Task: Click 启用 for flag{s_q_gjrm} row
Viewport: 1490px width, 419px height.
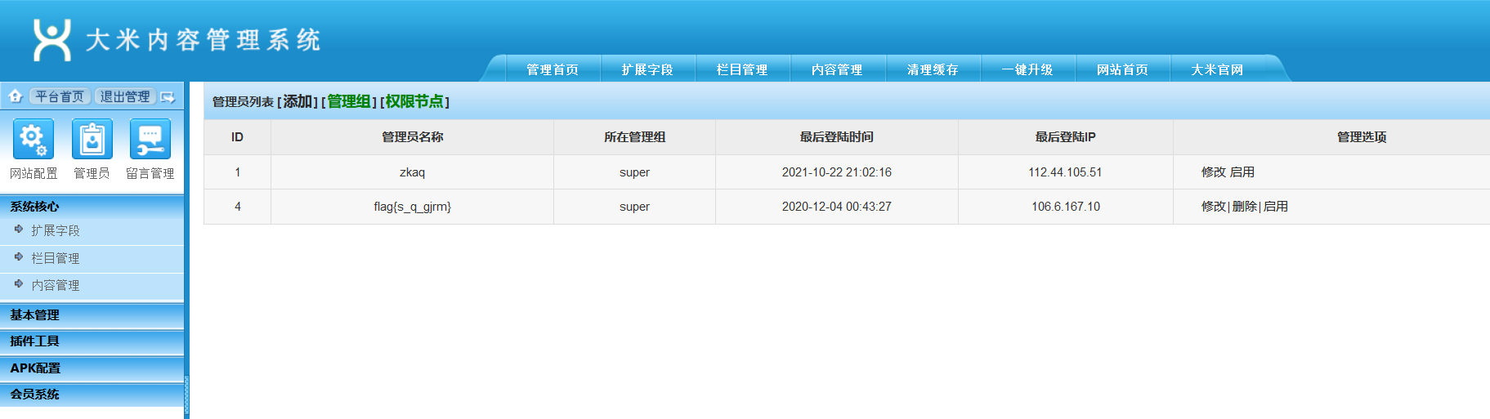Action: (1276, 207)
